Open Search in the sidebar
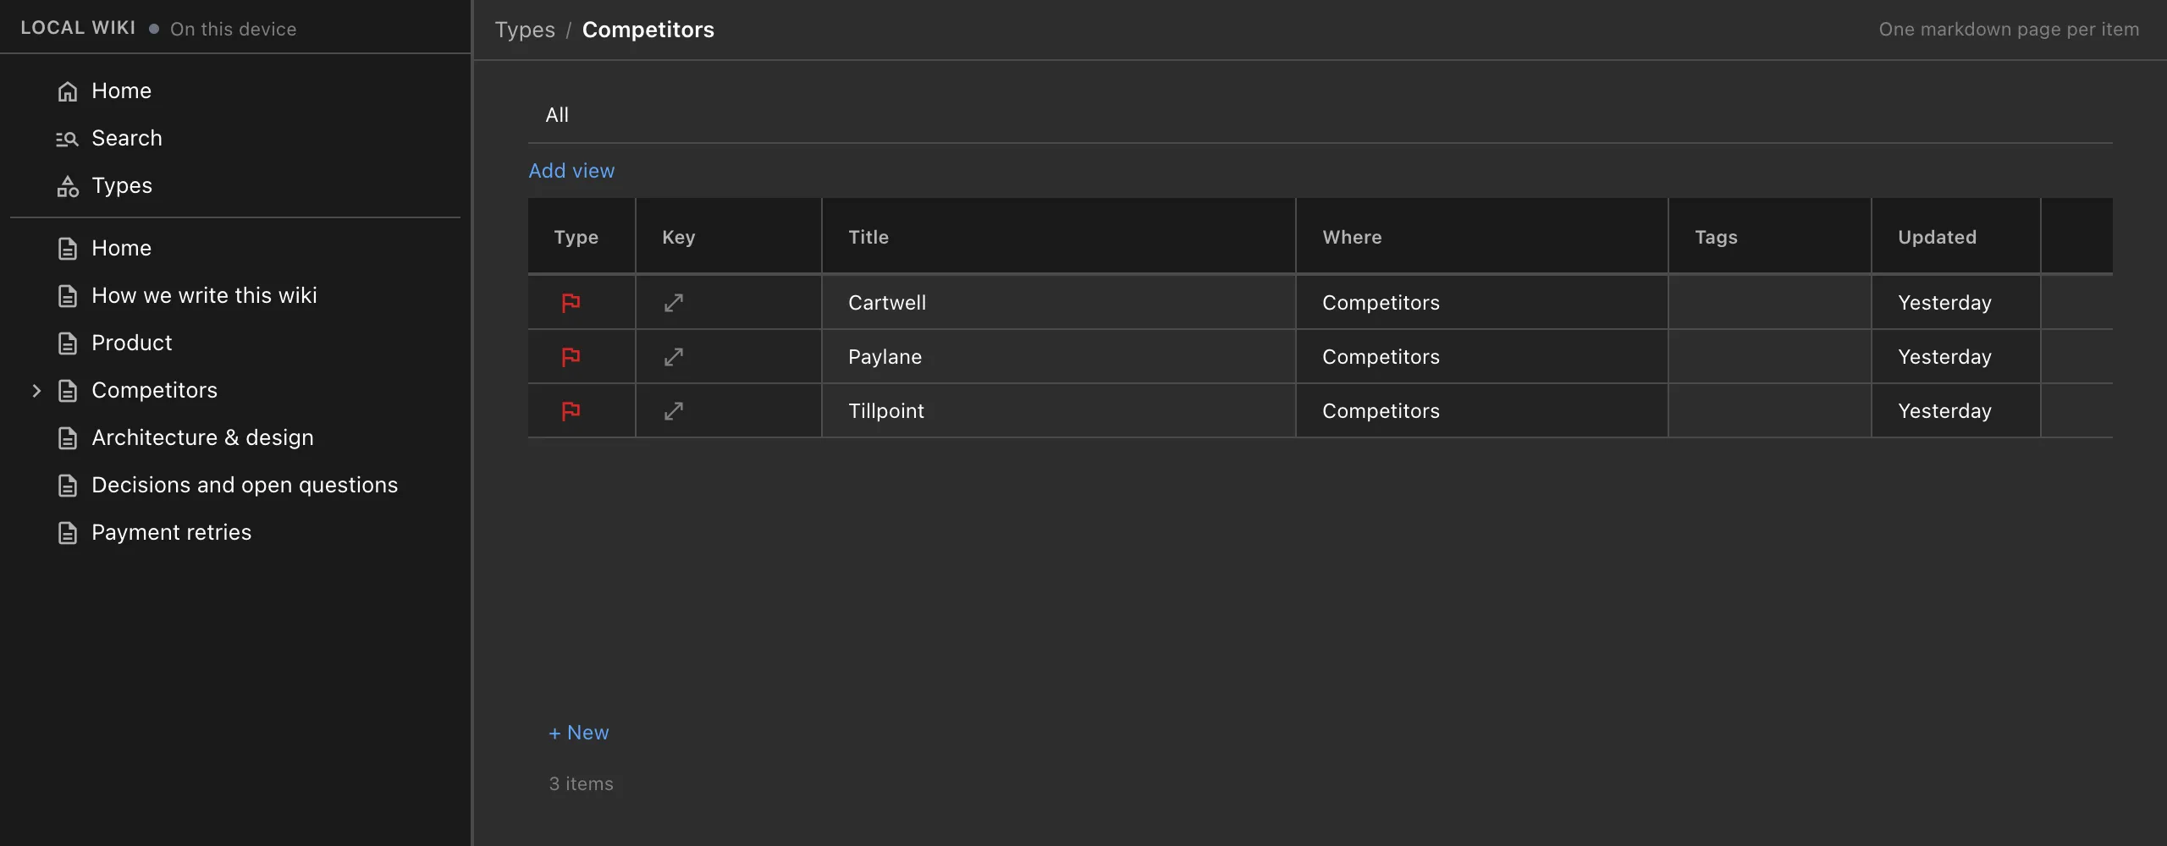This screenshot has height=846, width=2167. pyautogui.click(x=127, y=138)
